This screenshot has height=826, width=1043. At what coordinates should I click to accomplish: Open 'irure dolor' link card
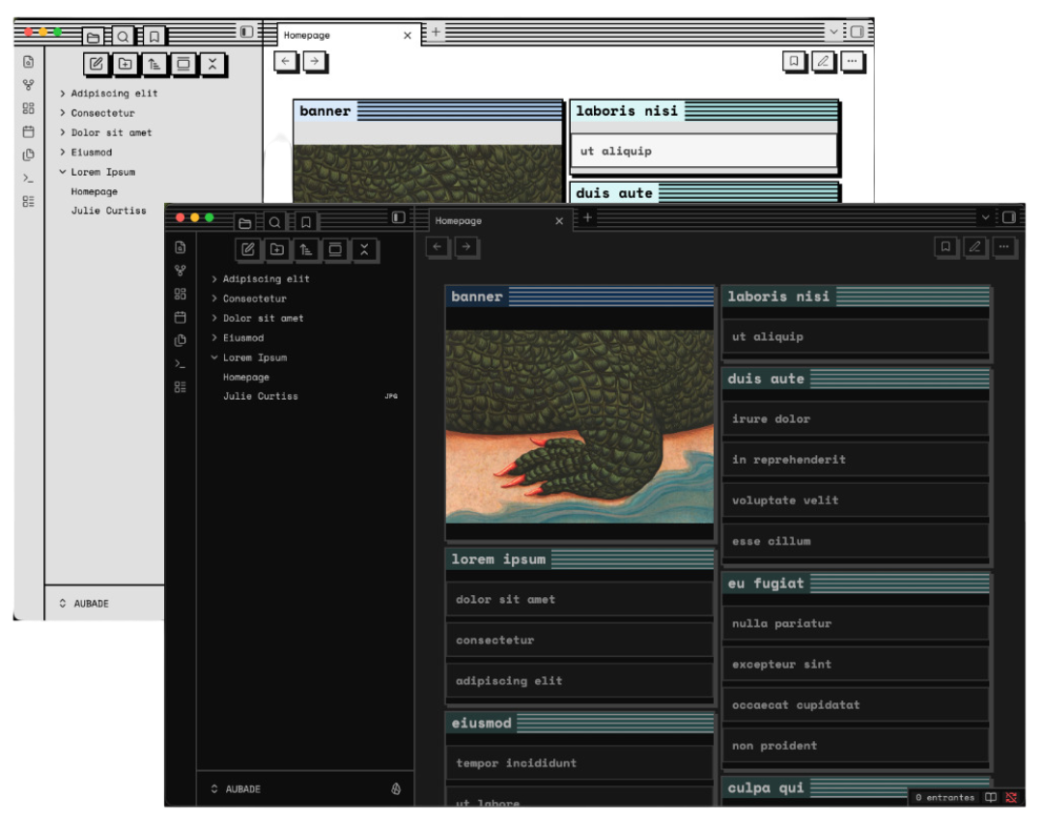click(856, 419)
